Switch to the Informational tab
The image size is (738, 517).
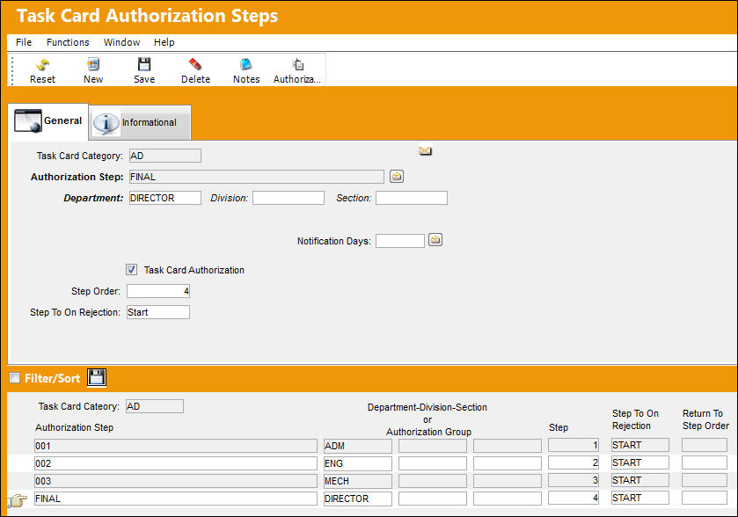pyautogui.click(x=140, y=123)
